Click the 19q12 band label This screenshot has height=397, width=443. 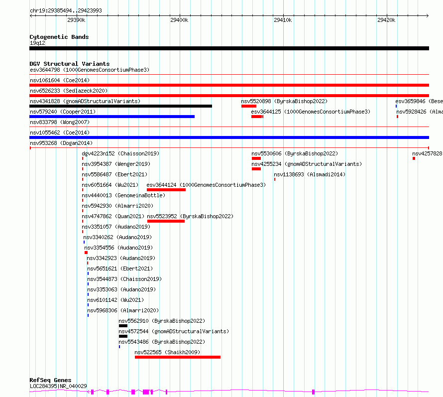click(x=37, y=43)
